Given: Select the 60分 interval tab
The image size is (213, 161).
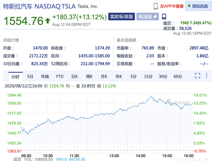Looking at the screenshot, I should click(178, 77).
